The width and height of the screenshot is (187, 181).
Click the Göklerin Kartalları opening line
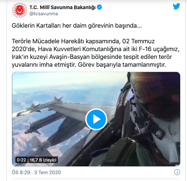click(77, 26)
